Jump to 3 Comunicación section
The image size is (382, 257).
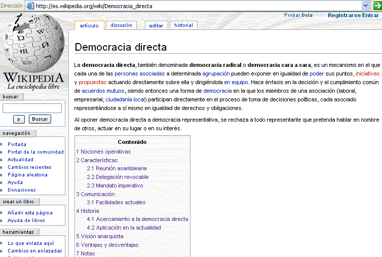(95, 194)
